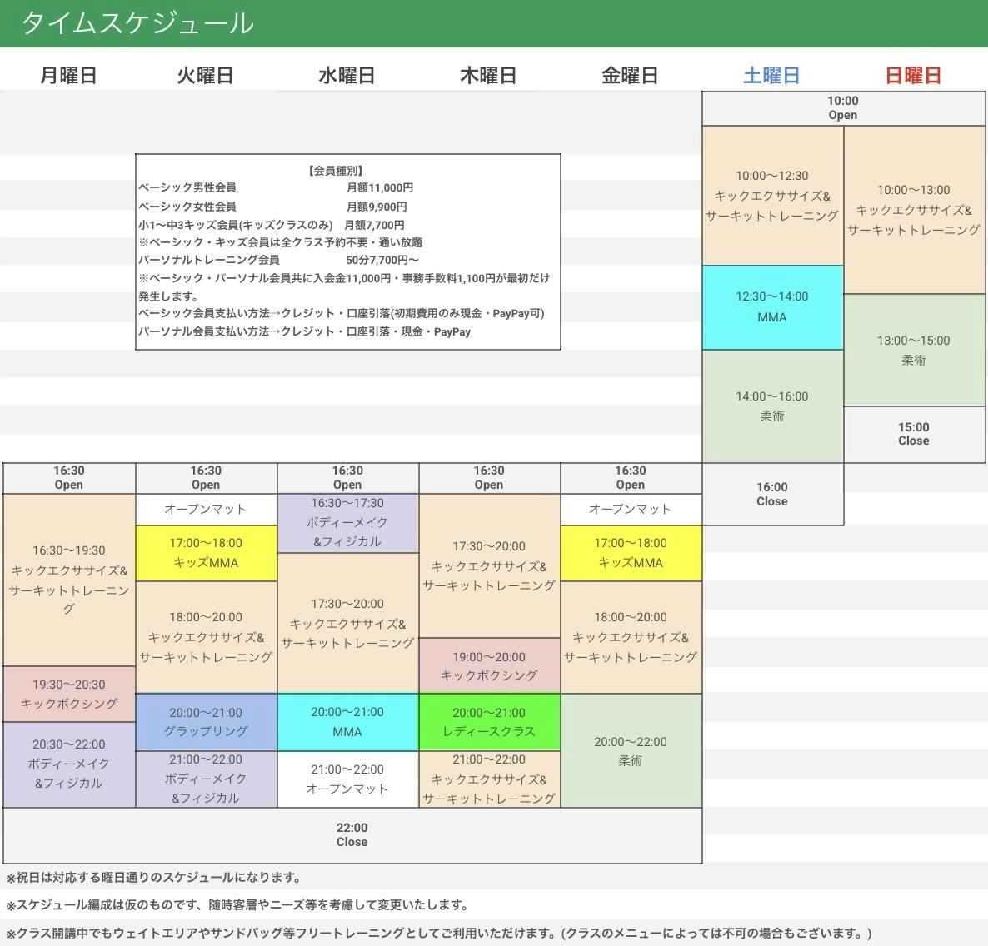The width and height of the screenshot is (988, 946).
Task: Choose Tuesday's 20:00 グラップリング class
Action: [x=206, y=722]
